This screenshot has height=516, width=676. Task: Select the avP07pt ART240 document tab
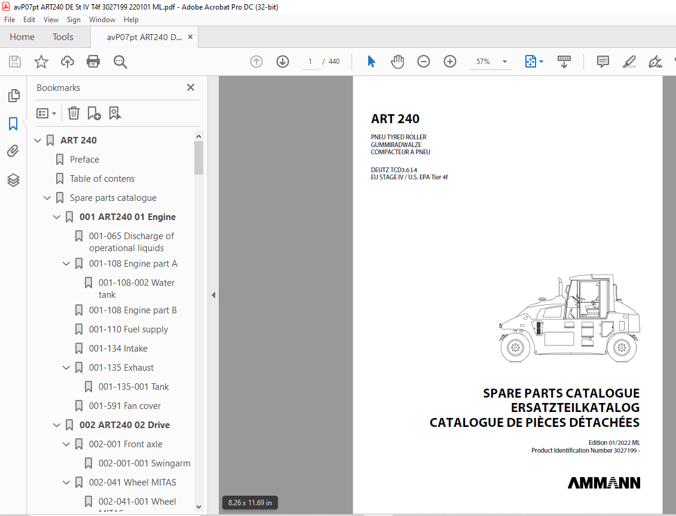[144, 37]
